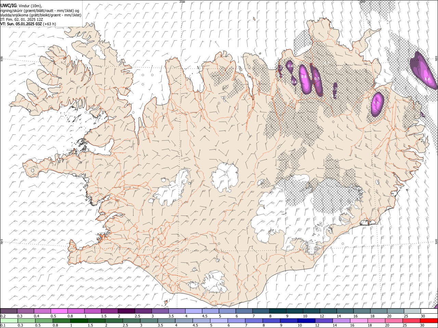
Task: Select the green-scale swatch labeled 2.5
Action: click(132, 320)
